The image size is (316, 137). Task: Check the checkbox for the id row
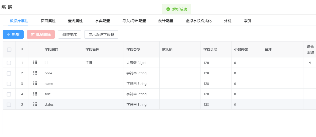click(9, 63)
